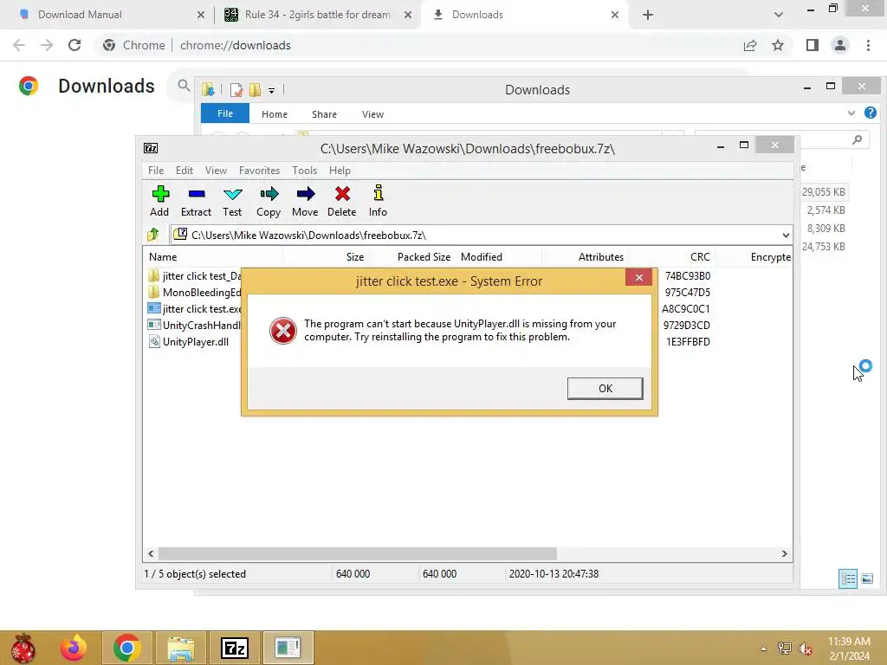The image size is (887, 665).
Task: Go up one folder level in 7-Zip
Action: coord(152,235)
